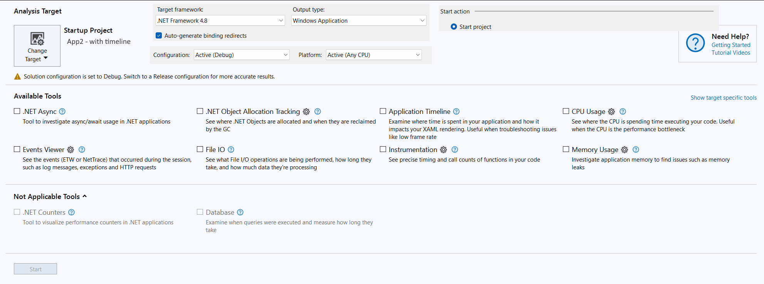Screen dimensions: 764x284
Task: Click the CPU Usage description text
Action: (653, 125)
